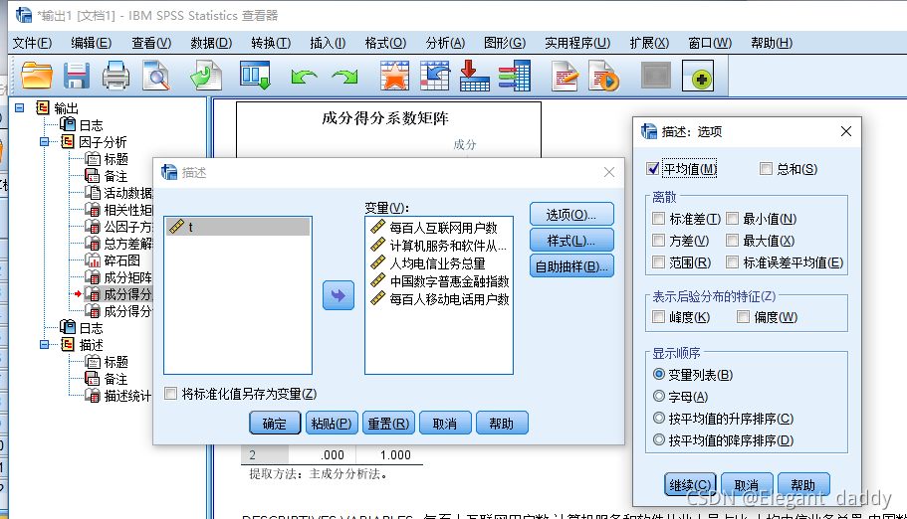Image resolution: width=907 pixels, height=519 pixels.
Task: Move variable with blue arrow button
Action: pos(339,295)
